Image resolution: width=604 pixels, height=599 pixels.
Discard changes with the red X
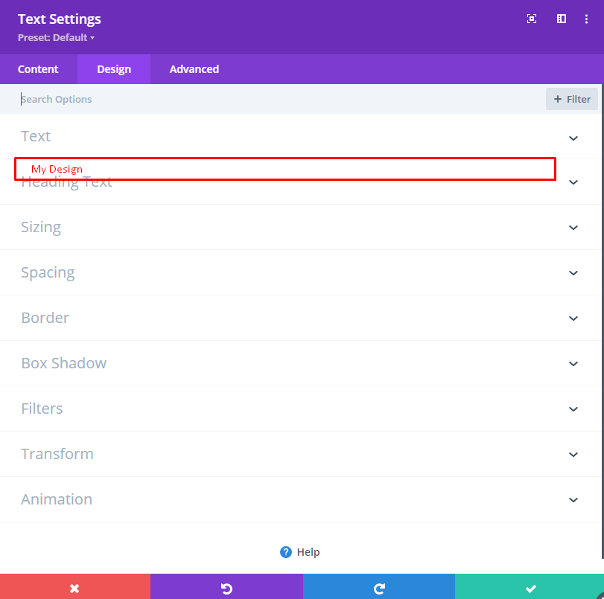click(75, 587)
